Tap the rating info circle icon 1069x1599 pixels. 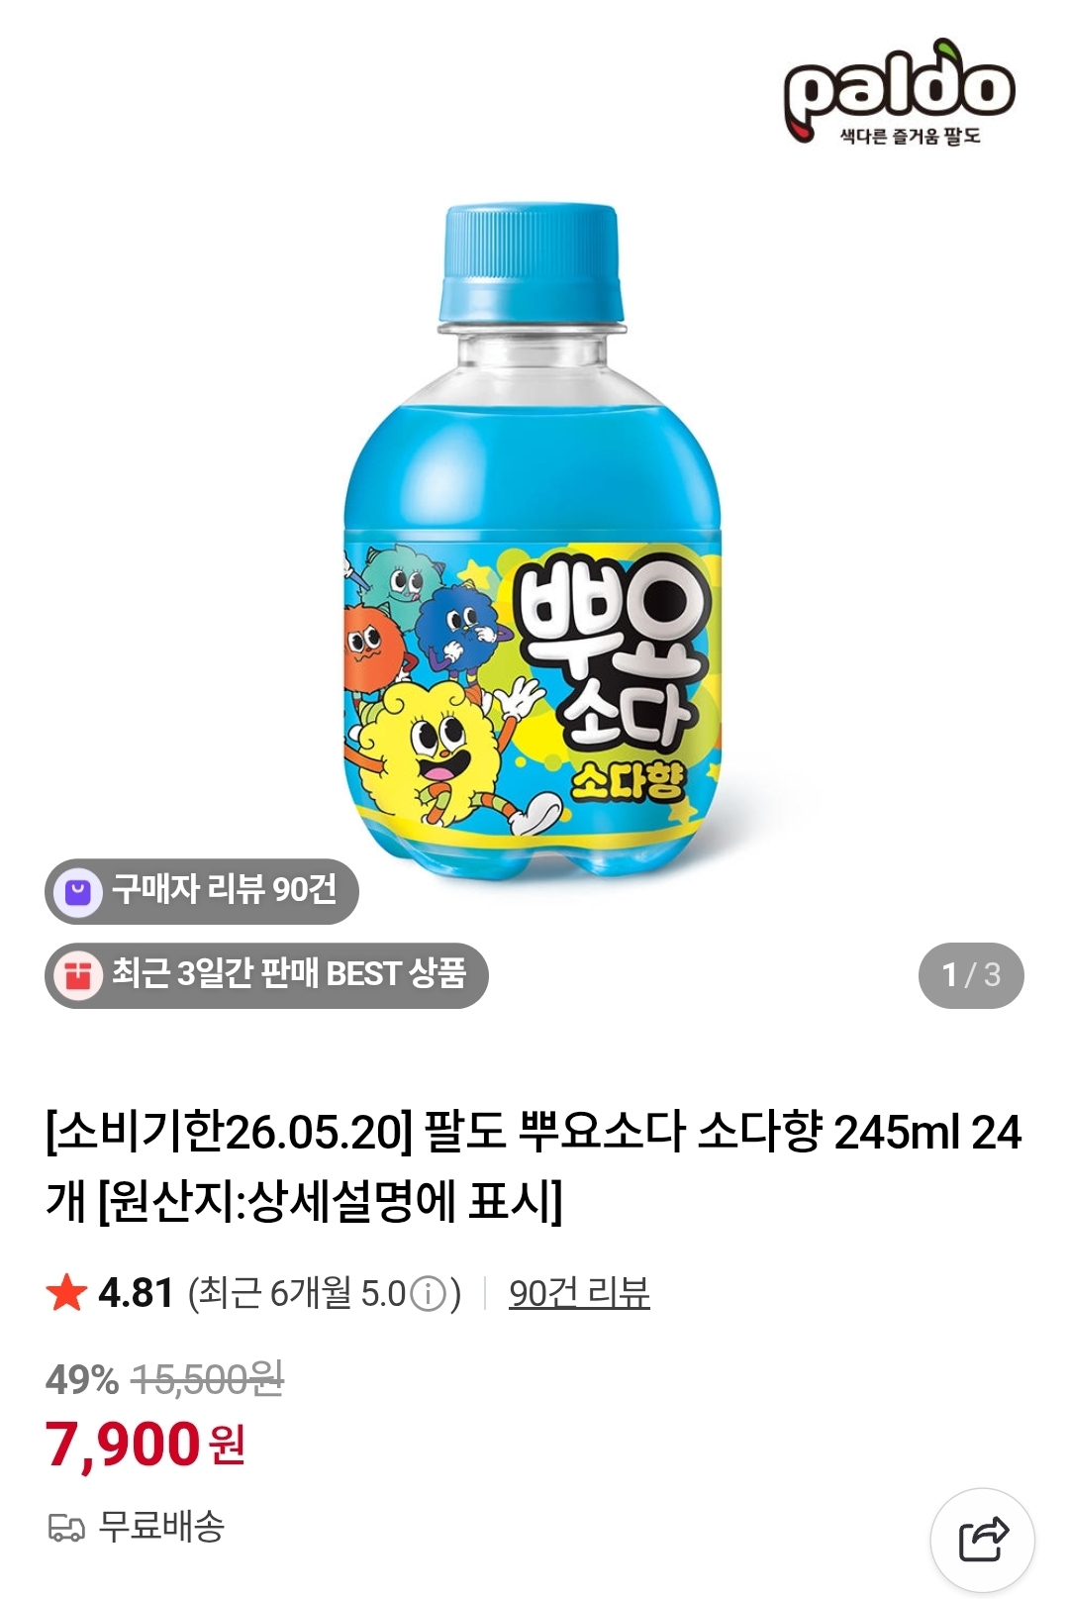(428, 1294)
